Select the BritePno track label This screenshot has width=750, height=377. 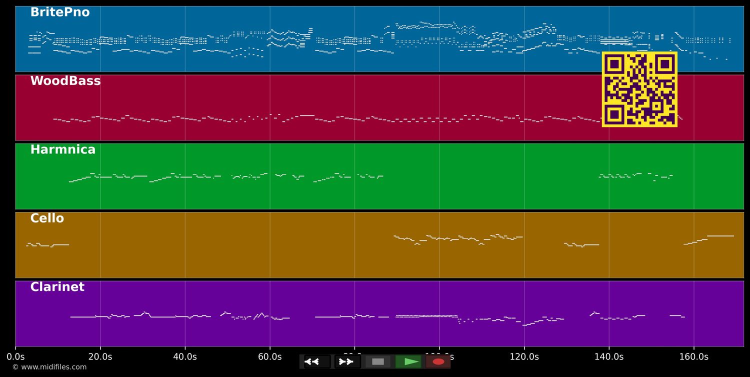pyautogui.click(x=60, y=12)
